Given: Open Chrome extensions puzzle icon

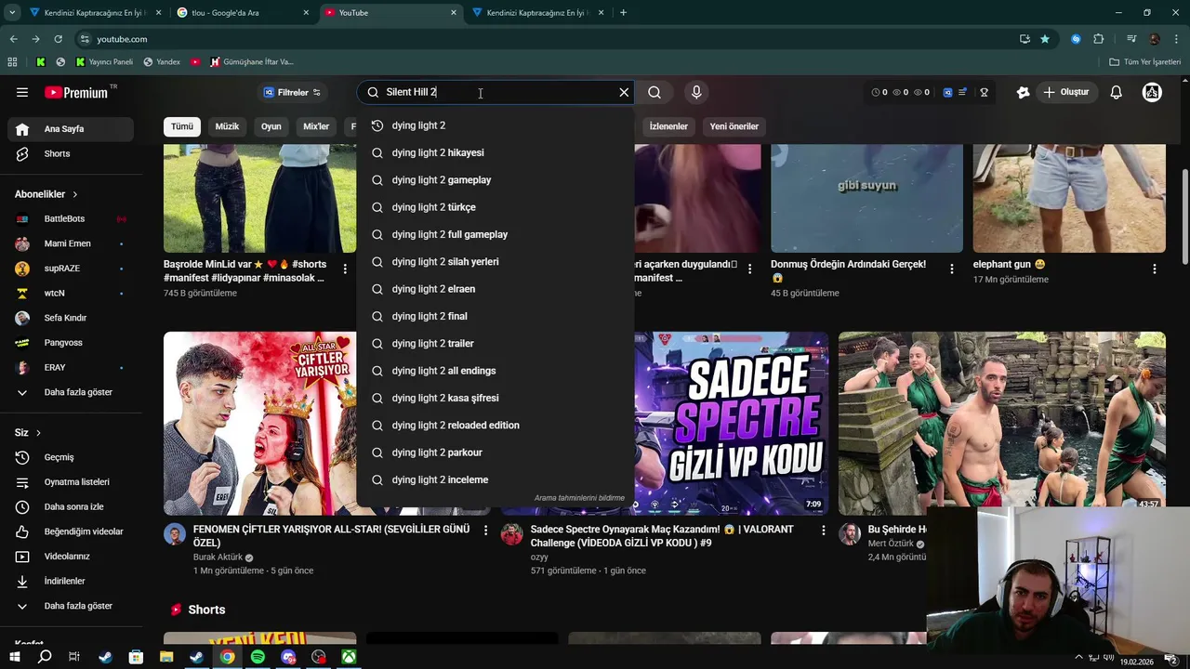Looking at the screenshot, I should pyautogui.click(x=1099, y=39).
